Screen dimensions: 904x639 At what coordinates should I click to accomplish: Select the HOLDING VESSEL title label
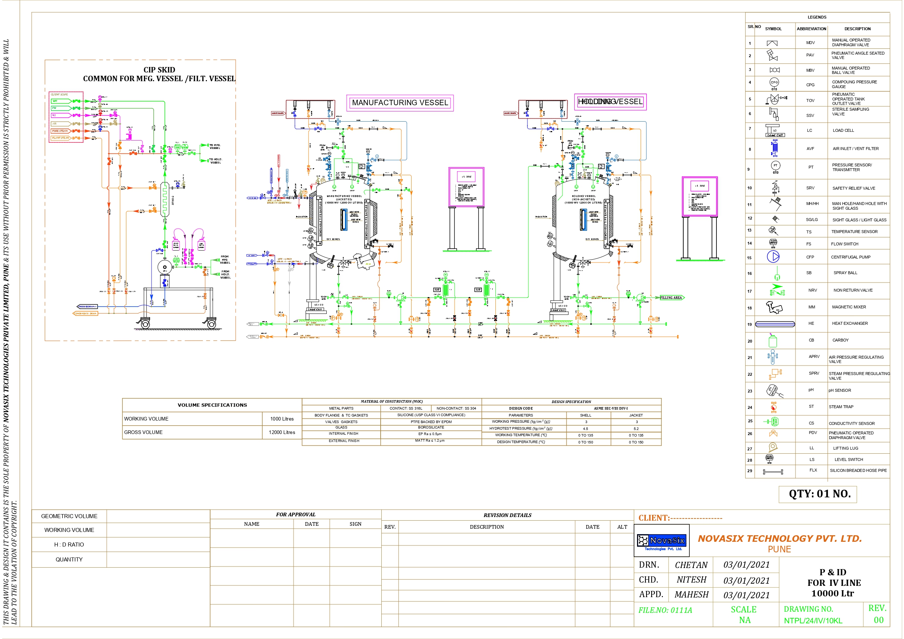[x=612, y=101]
